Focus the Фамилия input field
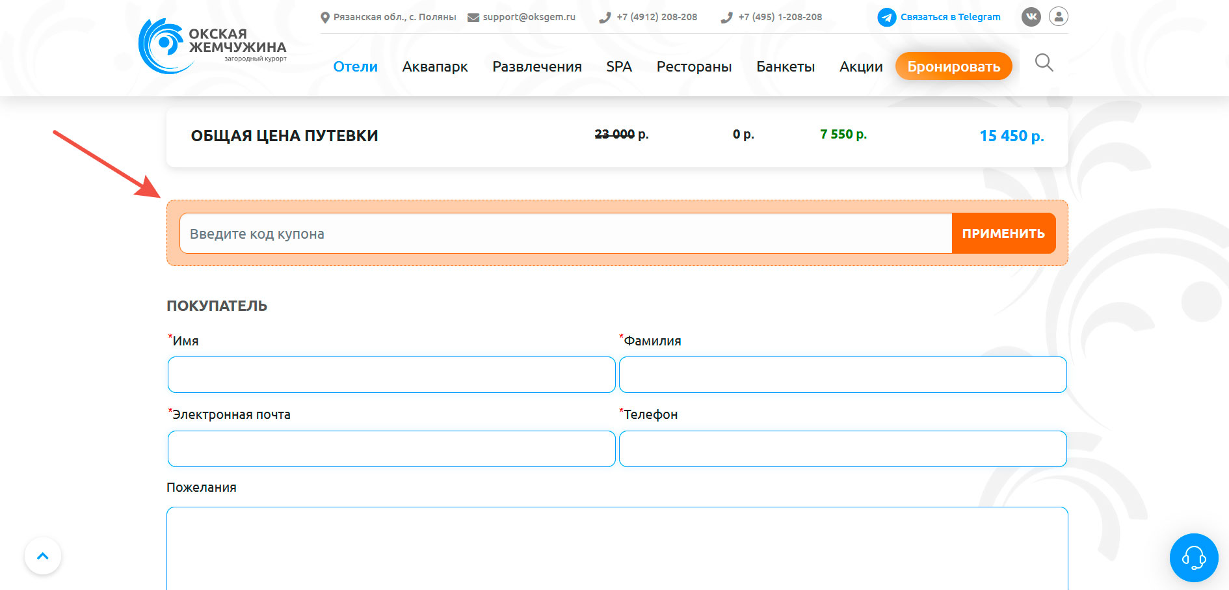 pos(843,375)
